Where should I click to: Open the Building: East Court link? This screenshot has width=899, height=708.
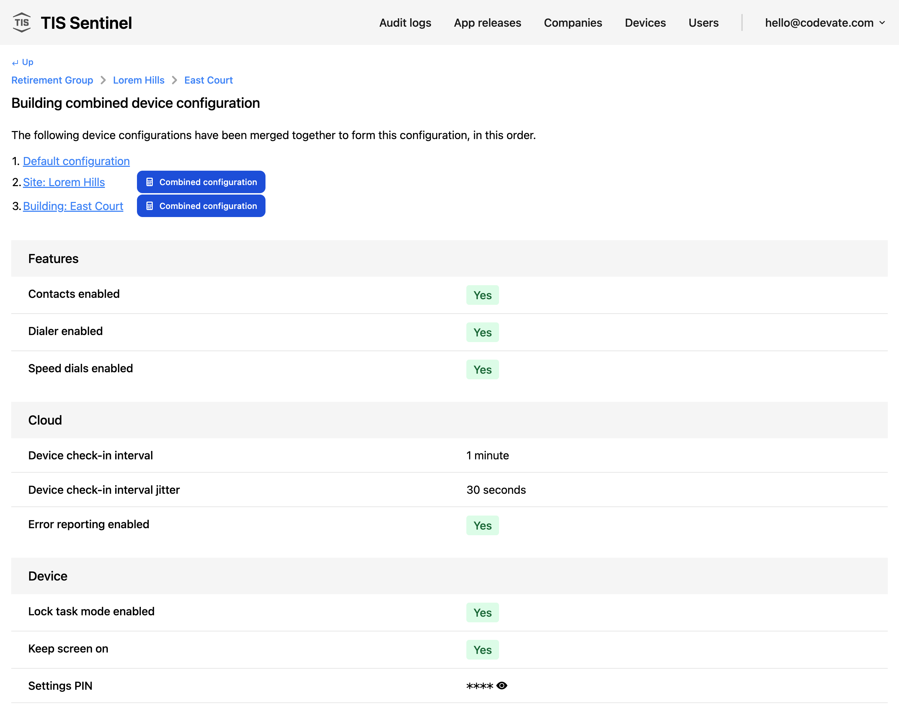coord(73,206)
